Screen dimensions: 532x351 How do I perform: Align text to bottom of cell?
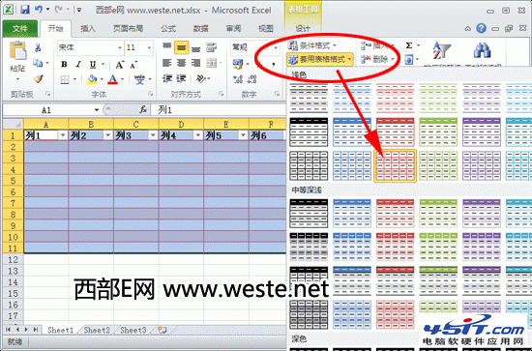(195, 48)
